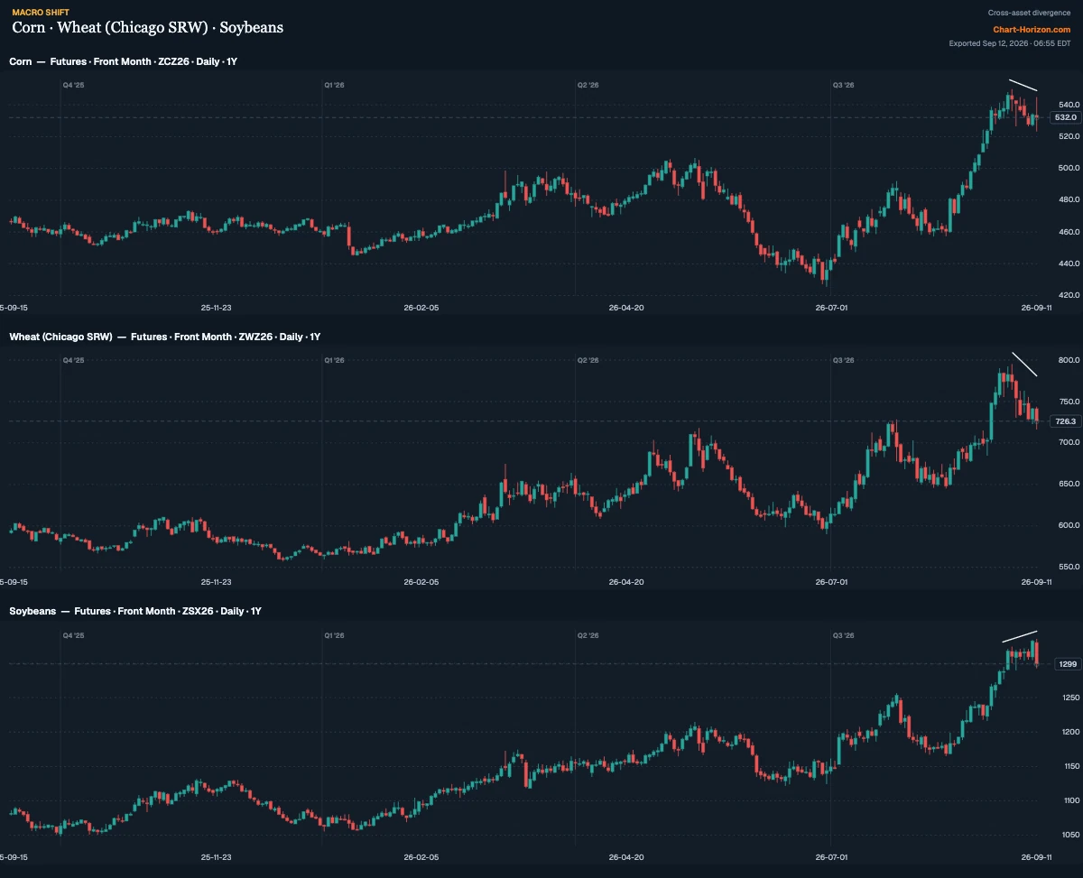Click the 'Exported Sep 12, 2026' timestamp
Viewport: 1083px width, 878px height.
coord(1010,43)
